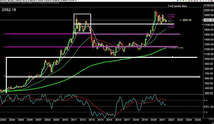The height and width of the screenshot is (124, 214).
Task: Click the 1000.00 price axis label
Action: click(209, 59)
